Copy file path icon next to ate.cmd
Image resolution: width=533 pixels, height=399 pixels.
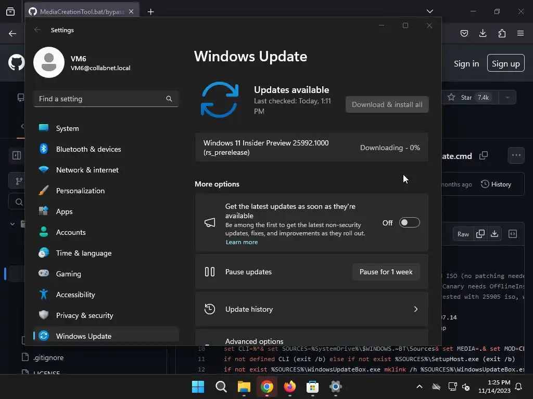[x=484, y=156]
